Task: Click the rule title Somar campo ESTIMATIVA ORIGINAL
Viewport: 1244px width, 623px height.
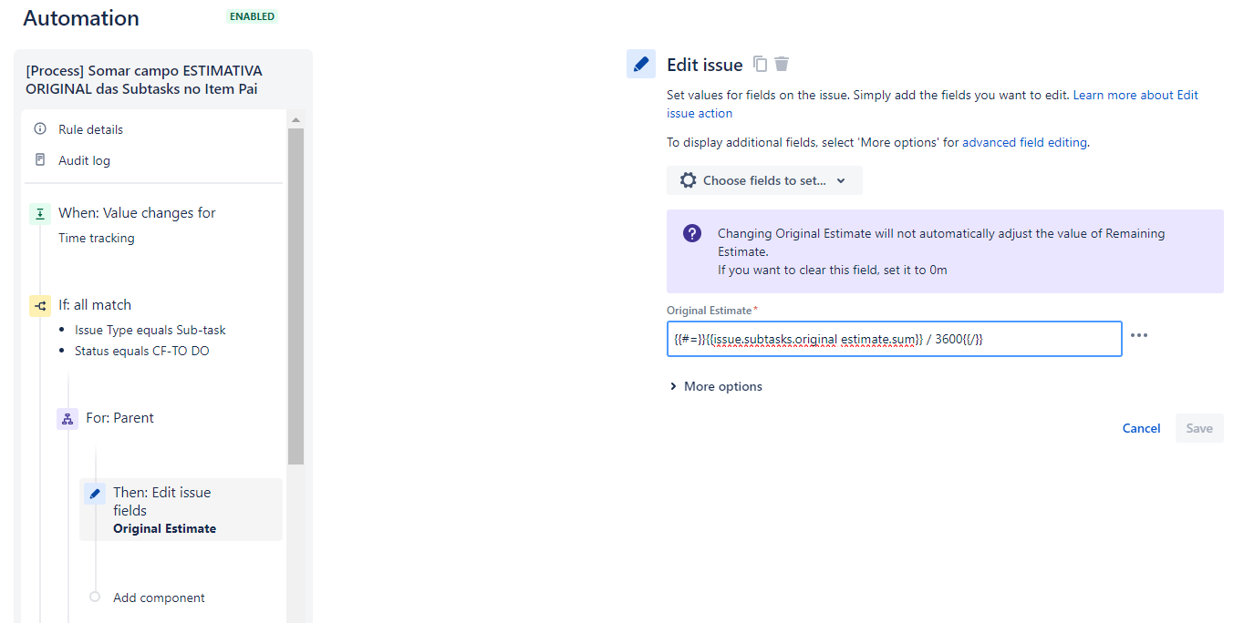Action: (144, 80)
